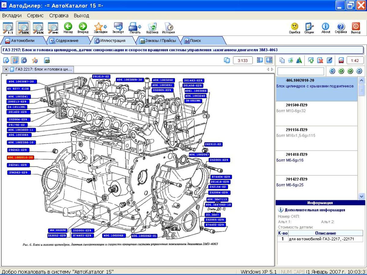Image resolution: width=367 pixels, height=275 pixels.
Task: Set zoom to 25%
Action: (x=38, y=28)
